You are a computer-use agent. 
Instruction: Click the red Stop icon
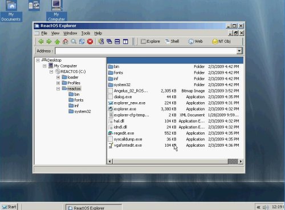pyautogui.click(x=90, y=42)
